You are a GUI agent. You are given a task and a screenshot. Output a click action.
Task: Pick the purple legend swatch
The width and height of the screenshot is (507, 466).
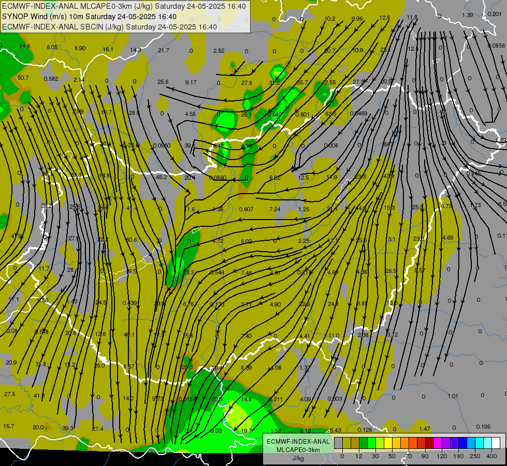click(x=446, y=443)
